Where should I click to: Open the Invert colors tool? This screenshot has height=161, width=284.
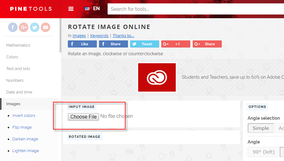(x=24, y=116)
